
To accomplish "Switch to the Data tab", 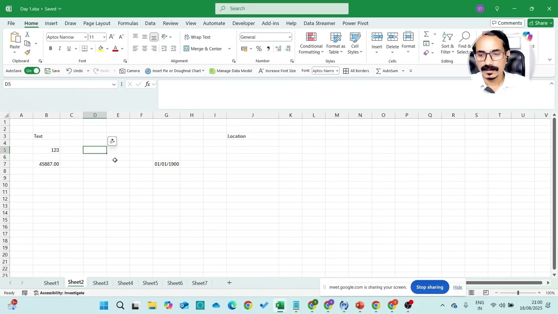I will pyautogui.click(x=150, y=23).
